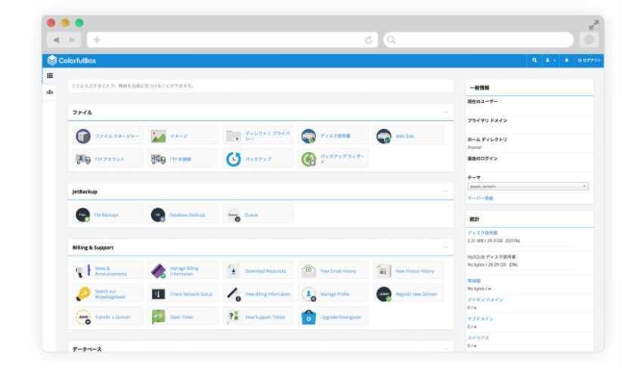Click the browser address bar
Image resolution: width=638 pixels, height=378 pixels.
[232, 40]
